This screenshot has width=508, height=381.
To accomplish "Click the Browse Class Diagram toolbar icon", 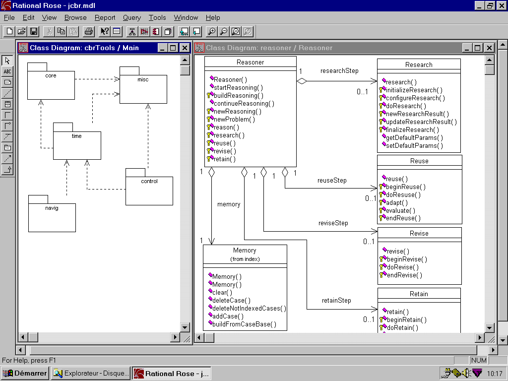I will tap(132, 31).
